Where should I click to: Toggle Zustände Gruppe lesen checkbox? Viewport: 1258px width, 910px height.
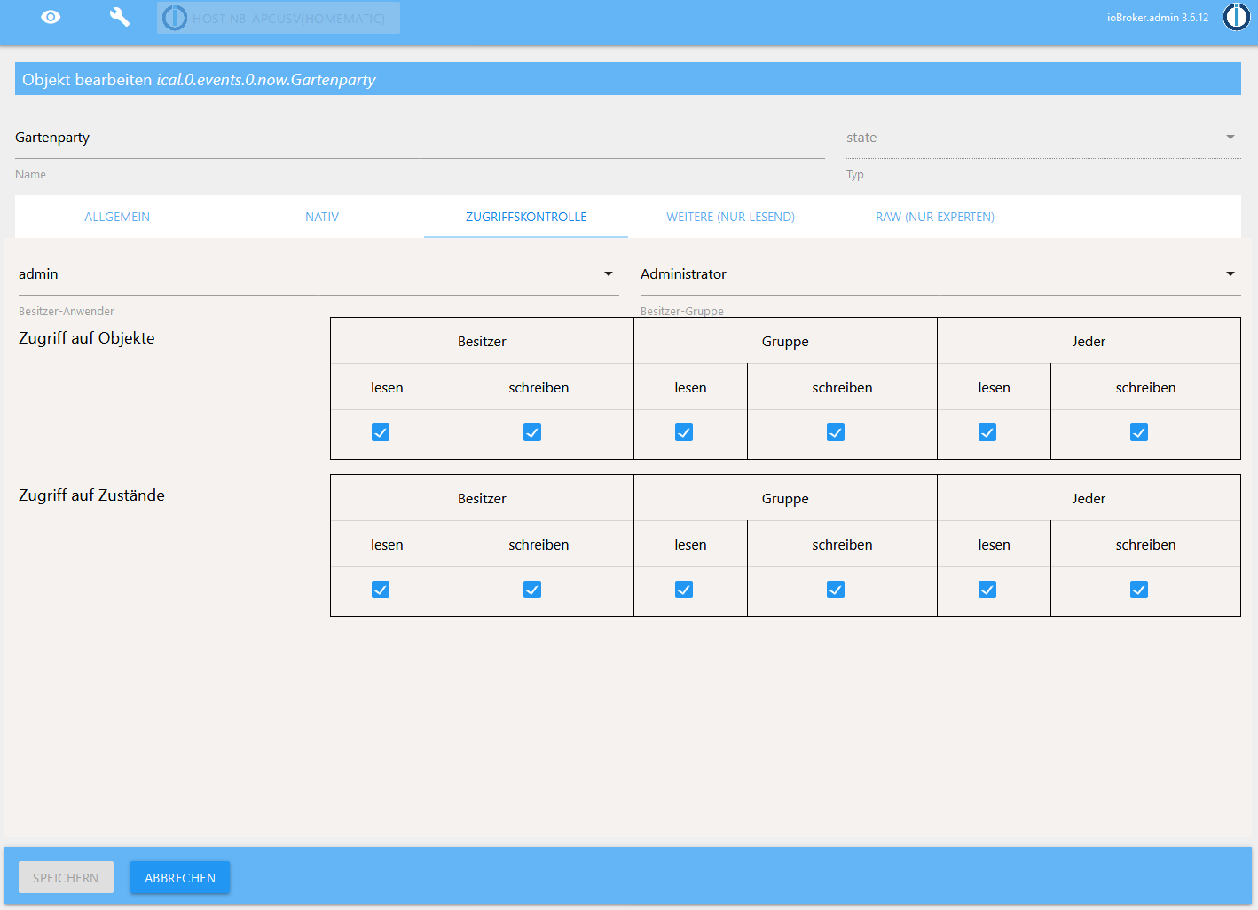pyautogui.click(x=684, y=590)
